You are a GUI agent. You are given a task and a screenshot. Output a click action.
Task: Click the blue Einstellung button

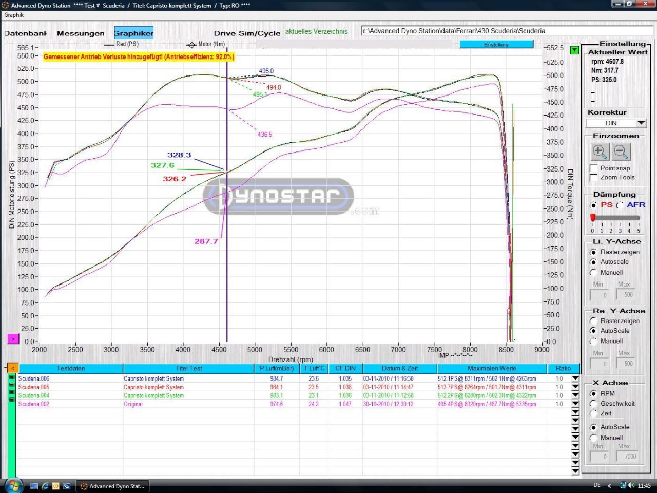tap(496, 45)
